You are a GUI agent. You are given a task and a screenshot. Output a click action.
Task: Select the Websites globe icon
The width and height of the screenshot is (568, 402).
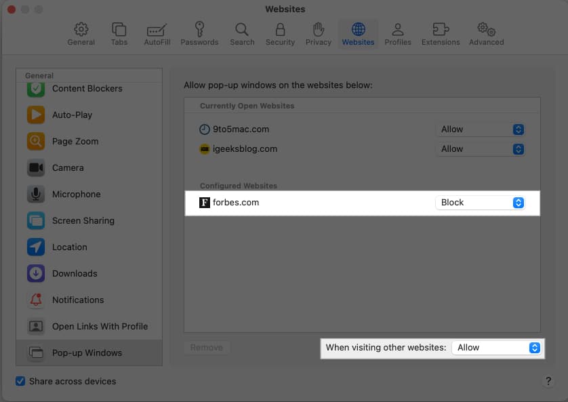pos(358,29)
